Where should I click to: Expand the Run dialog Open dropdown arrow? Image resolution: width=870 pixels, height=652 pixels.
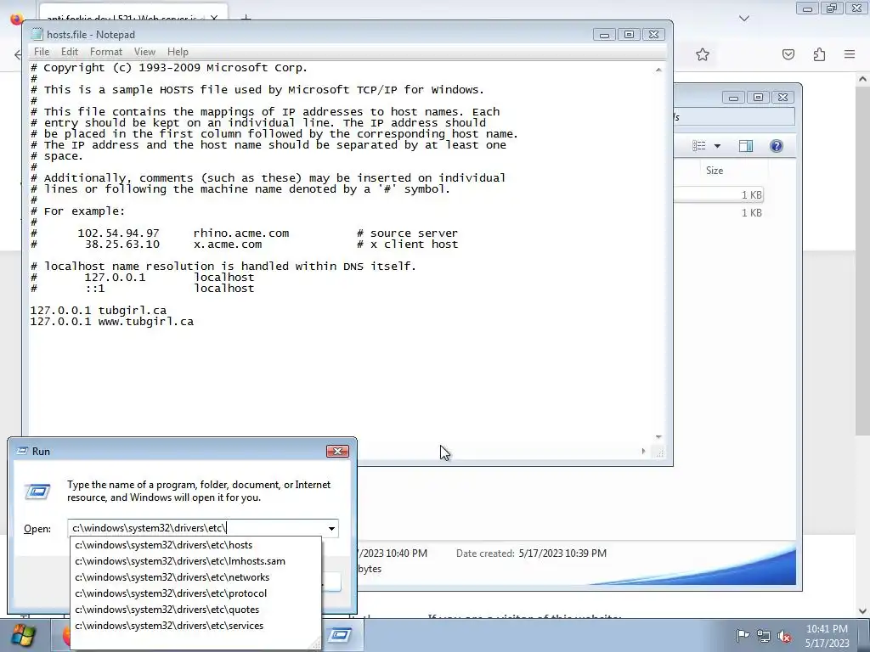[331, 528]
